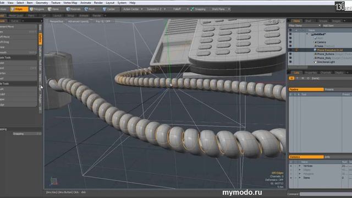Toggle visibility of Directional Light item
The image size is (352, 198).
point(290,62)
